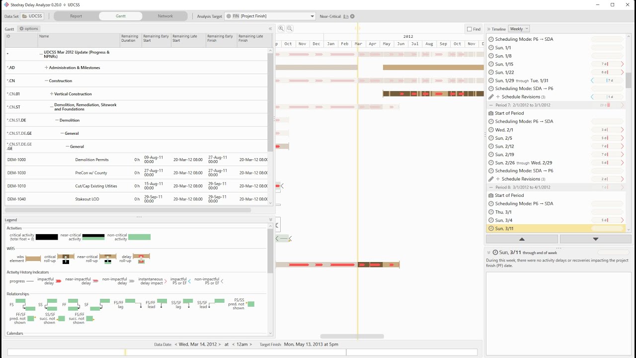Open the Analysis Target dropdown

point(270,16)
